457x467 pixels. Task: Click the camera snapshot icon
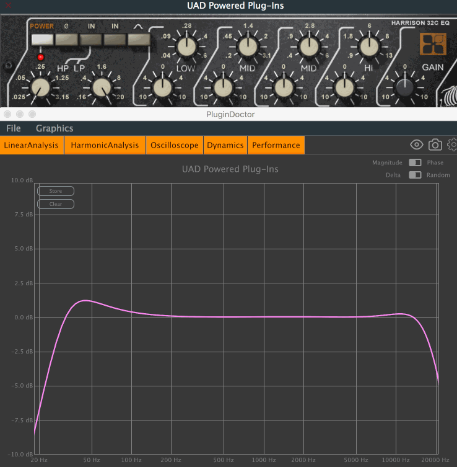[x=435, y=145]
